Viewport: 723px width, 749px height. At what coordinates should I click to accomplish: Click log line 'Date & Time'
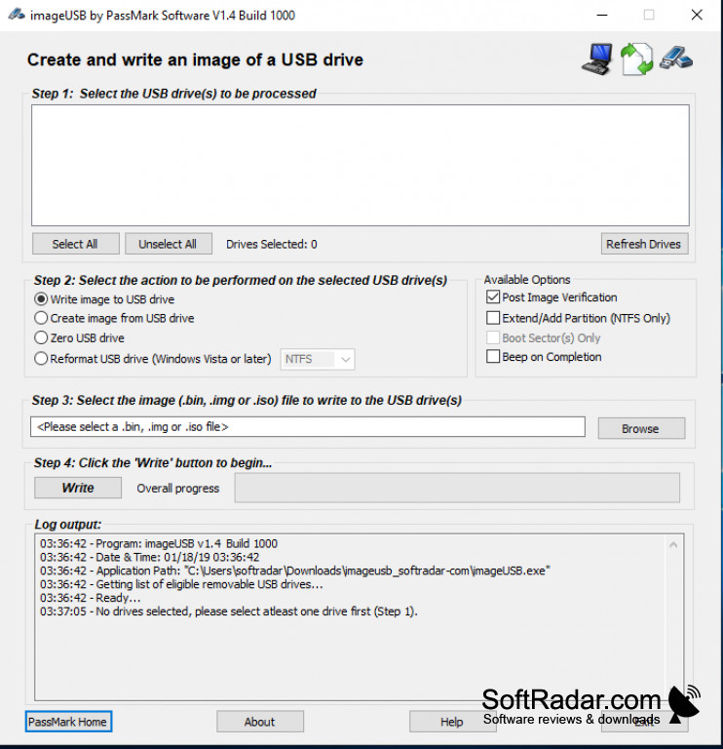coord(149,558)
